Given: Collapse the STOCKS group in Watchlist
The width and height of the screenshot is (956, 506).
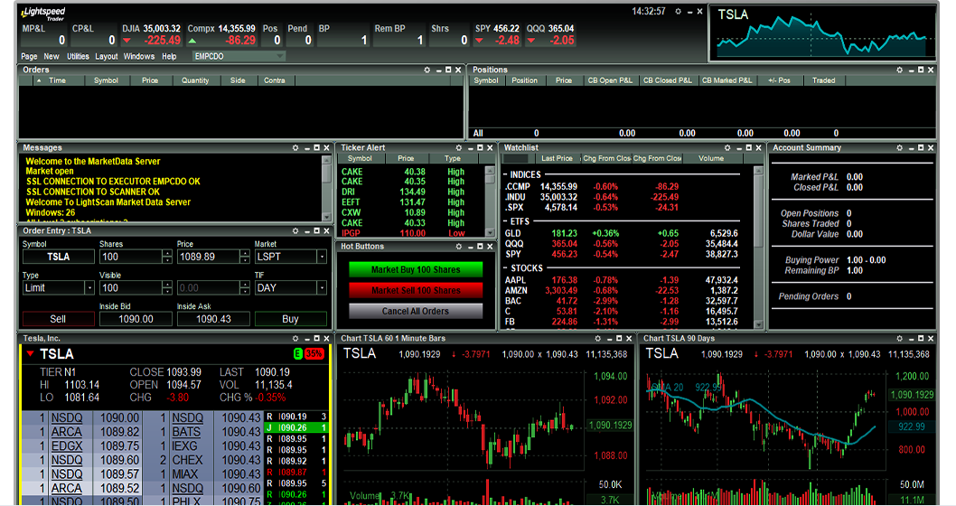Looking at the screenshot, I should point(505,268).
